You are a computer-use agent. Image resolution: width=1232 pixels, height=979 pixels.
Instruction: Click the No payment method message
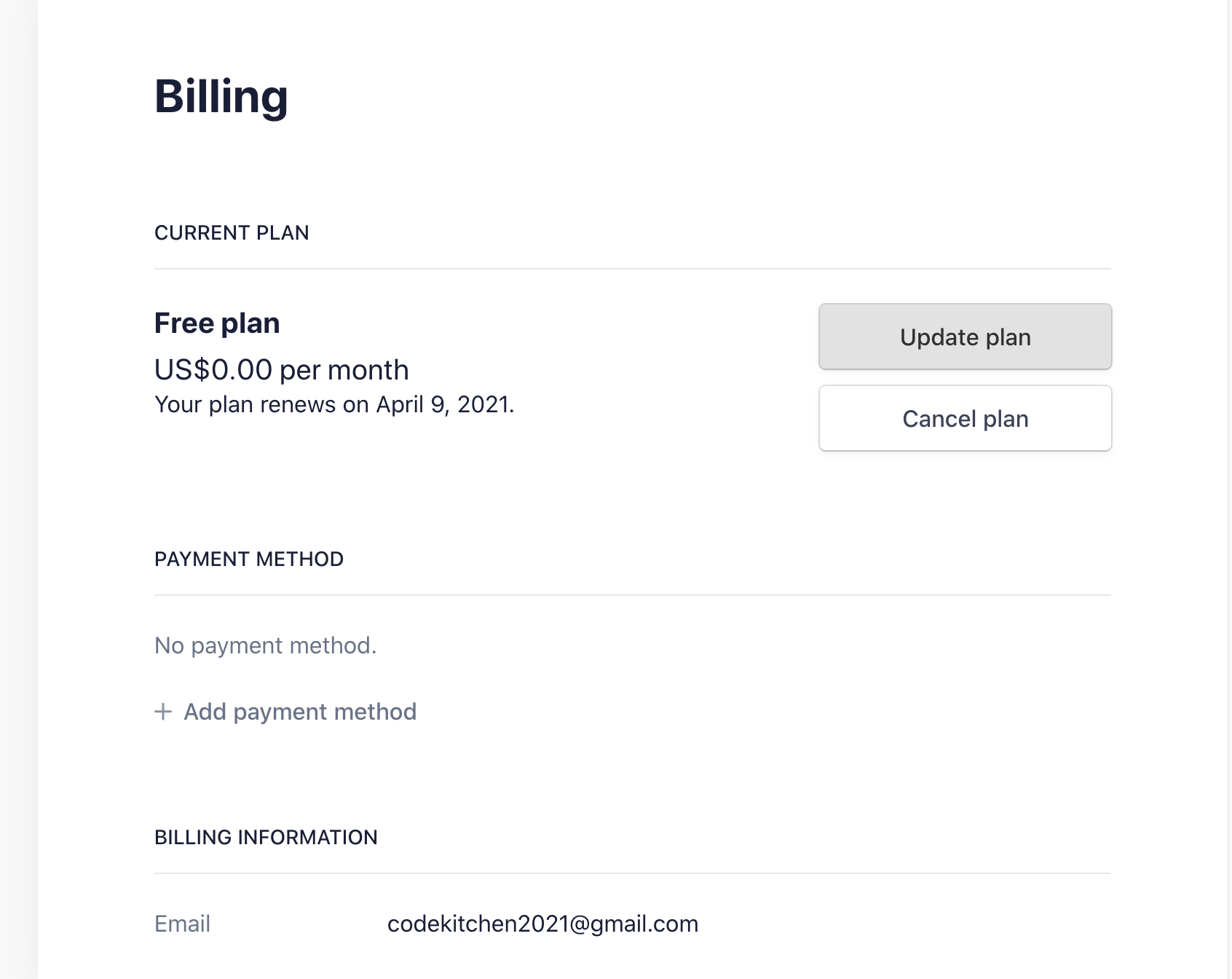(265, 645)
